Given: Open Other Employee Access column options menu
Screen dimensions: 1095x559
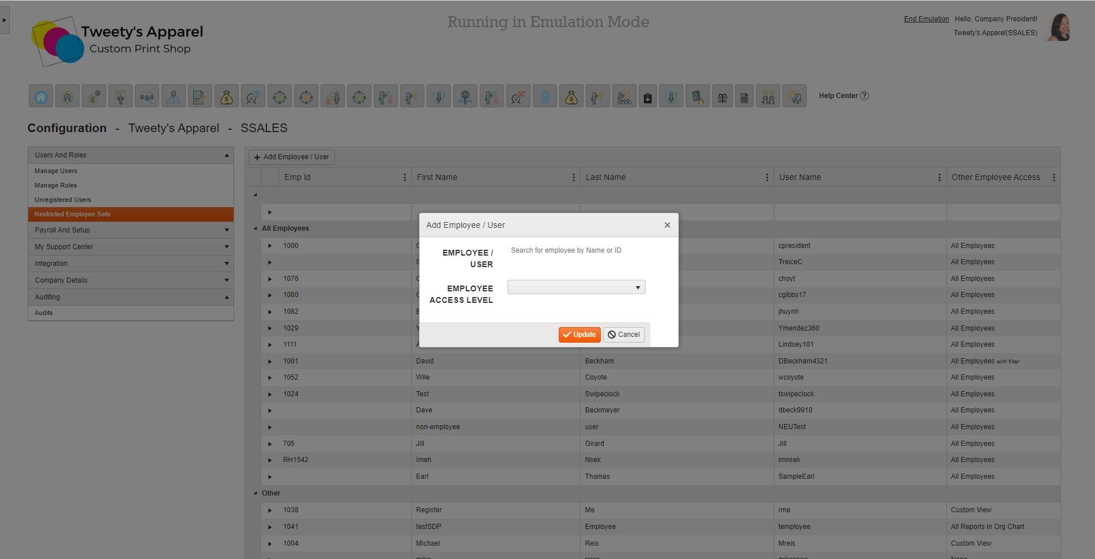Looking at the screenshot, I should pos(1053,178).
